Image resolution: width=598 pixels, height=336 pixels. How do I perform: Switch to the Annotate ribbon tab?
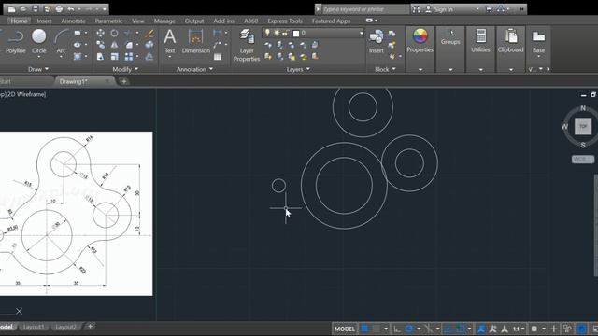click(x=73, y=21)
